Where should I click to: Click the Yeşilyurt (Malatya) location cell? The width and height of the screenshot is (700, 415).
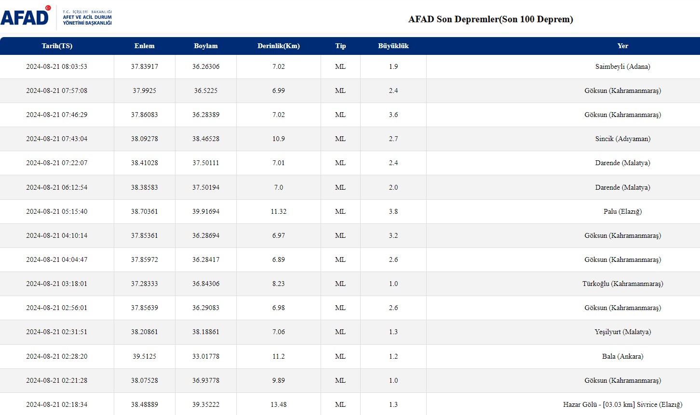pos(623,332)
